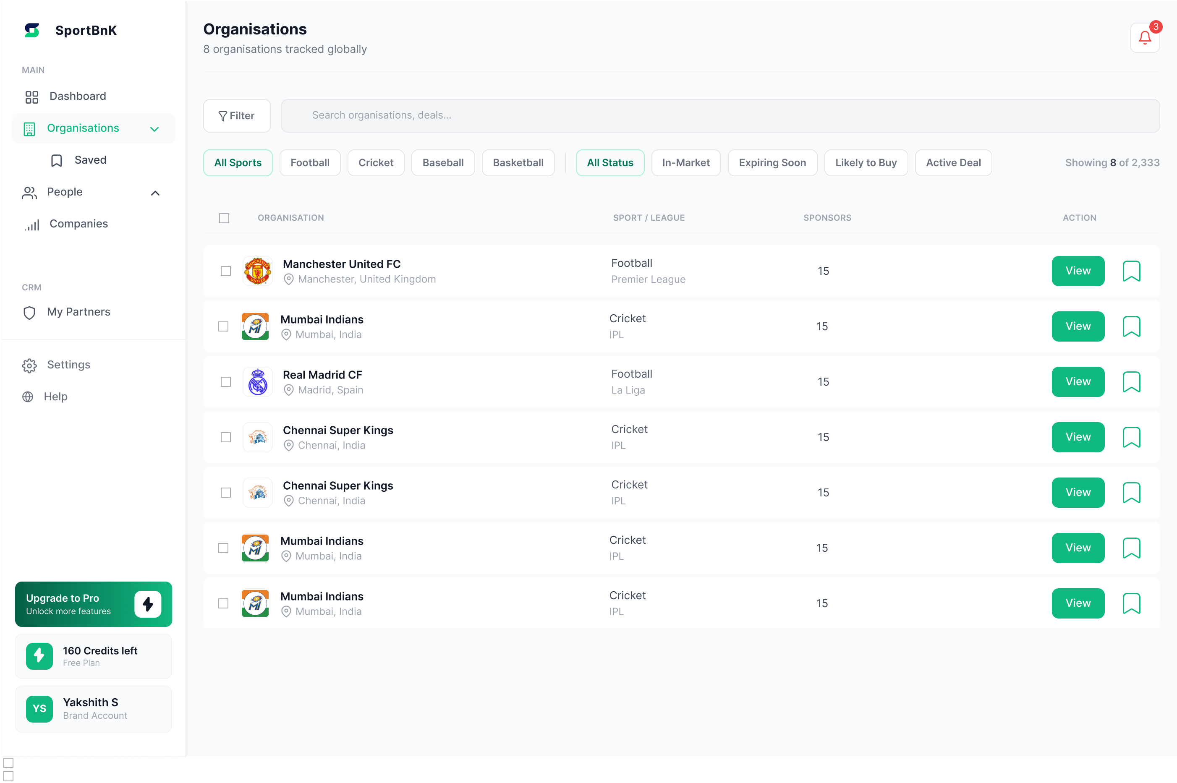Check the second Mumbai Indians row checkbox

(223, 548)
